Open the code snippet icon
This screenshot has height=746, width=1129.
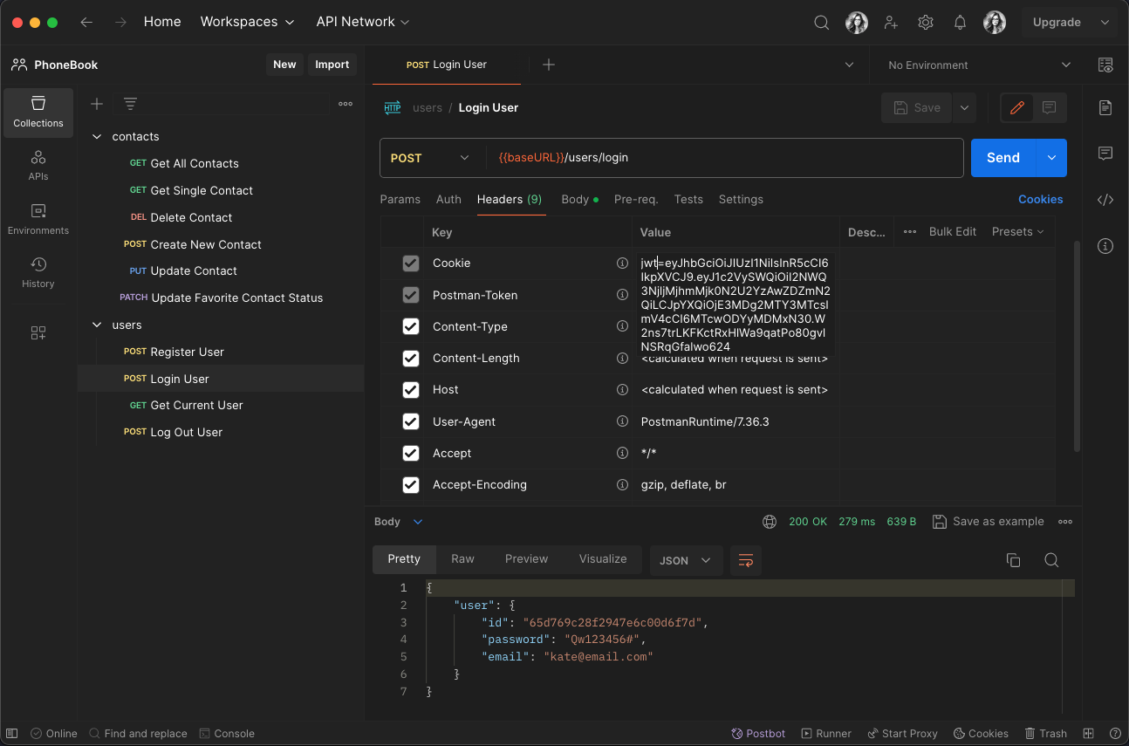click(x=1105, y=200)
